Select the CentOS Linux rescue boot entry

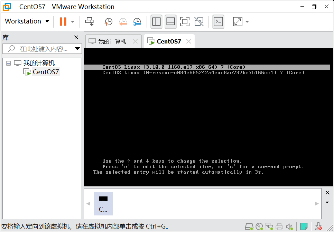[x=203, y=73]
